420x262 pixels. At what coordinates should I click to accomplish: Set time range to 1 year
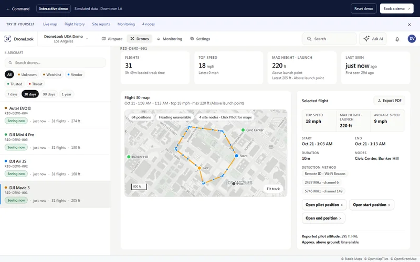67,94
